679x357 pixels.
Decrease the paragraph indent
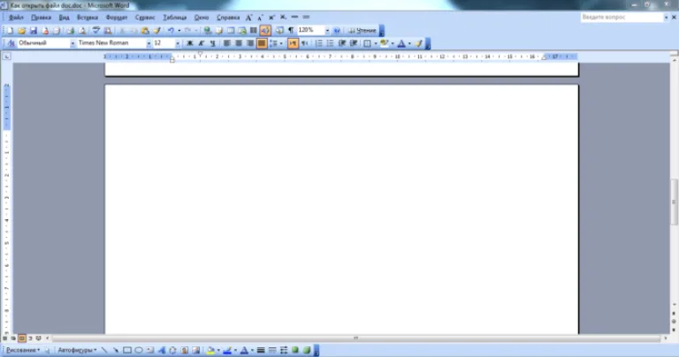[x=341, y=43]
